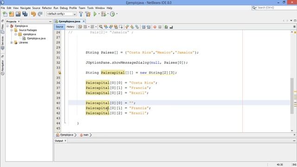
Task: Toggle Bookmark icon in editor toolbar
Action: [137, 27]
